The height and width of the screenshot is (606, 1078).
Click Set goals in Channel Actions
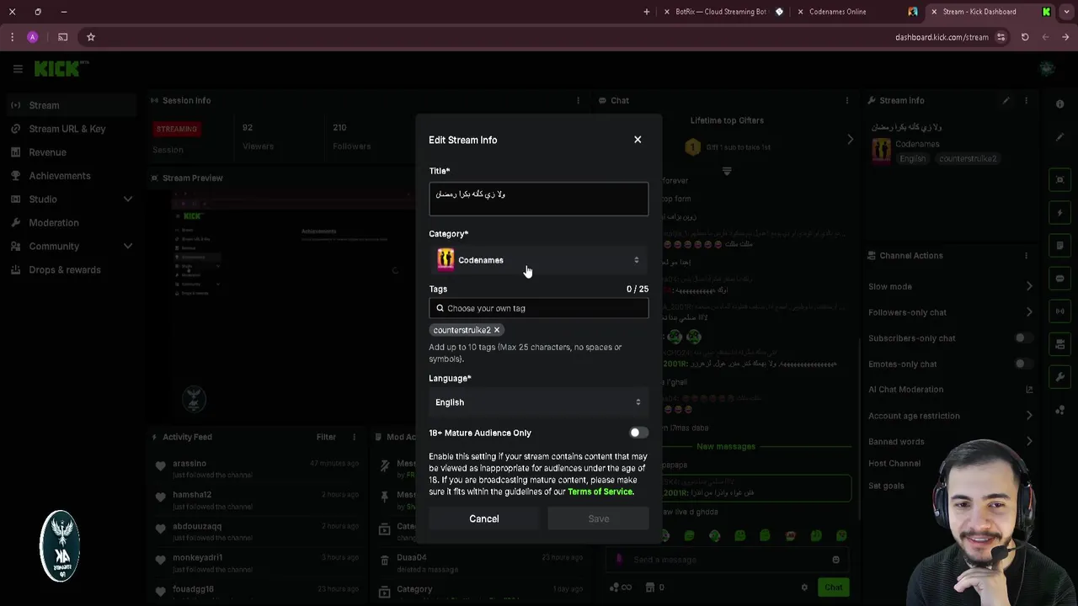click(x=886, y=486)
